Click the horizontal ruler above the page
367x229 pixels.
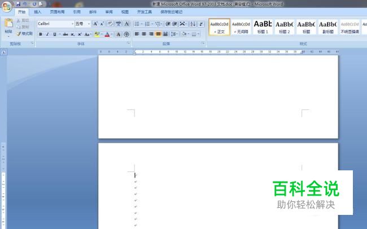click(x=218, y=52)
